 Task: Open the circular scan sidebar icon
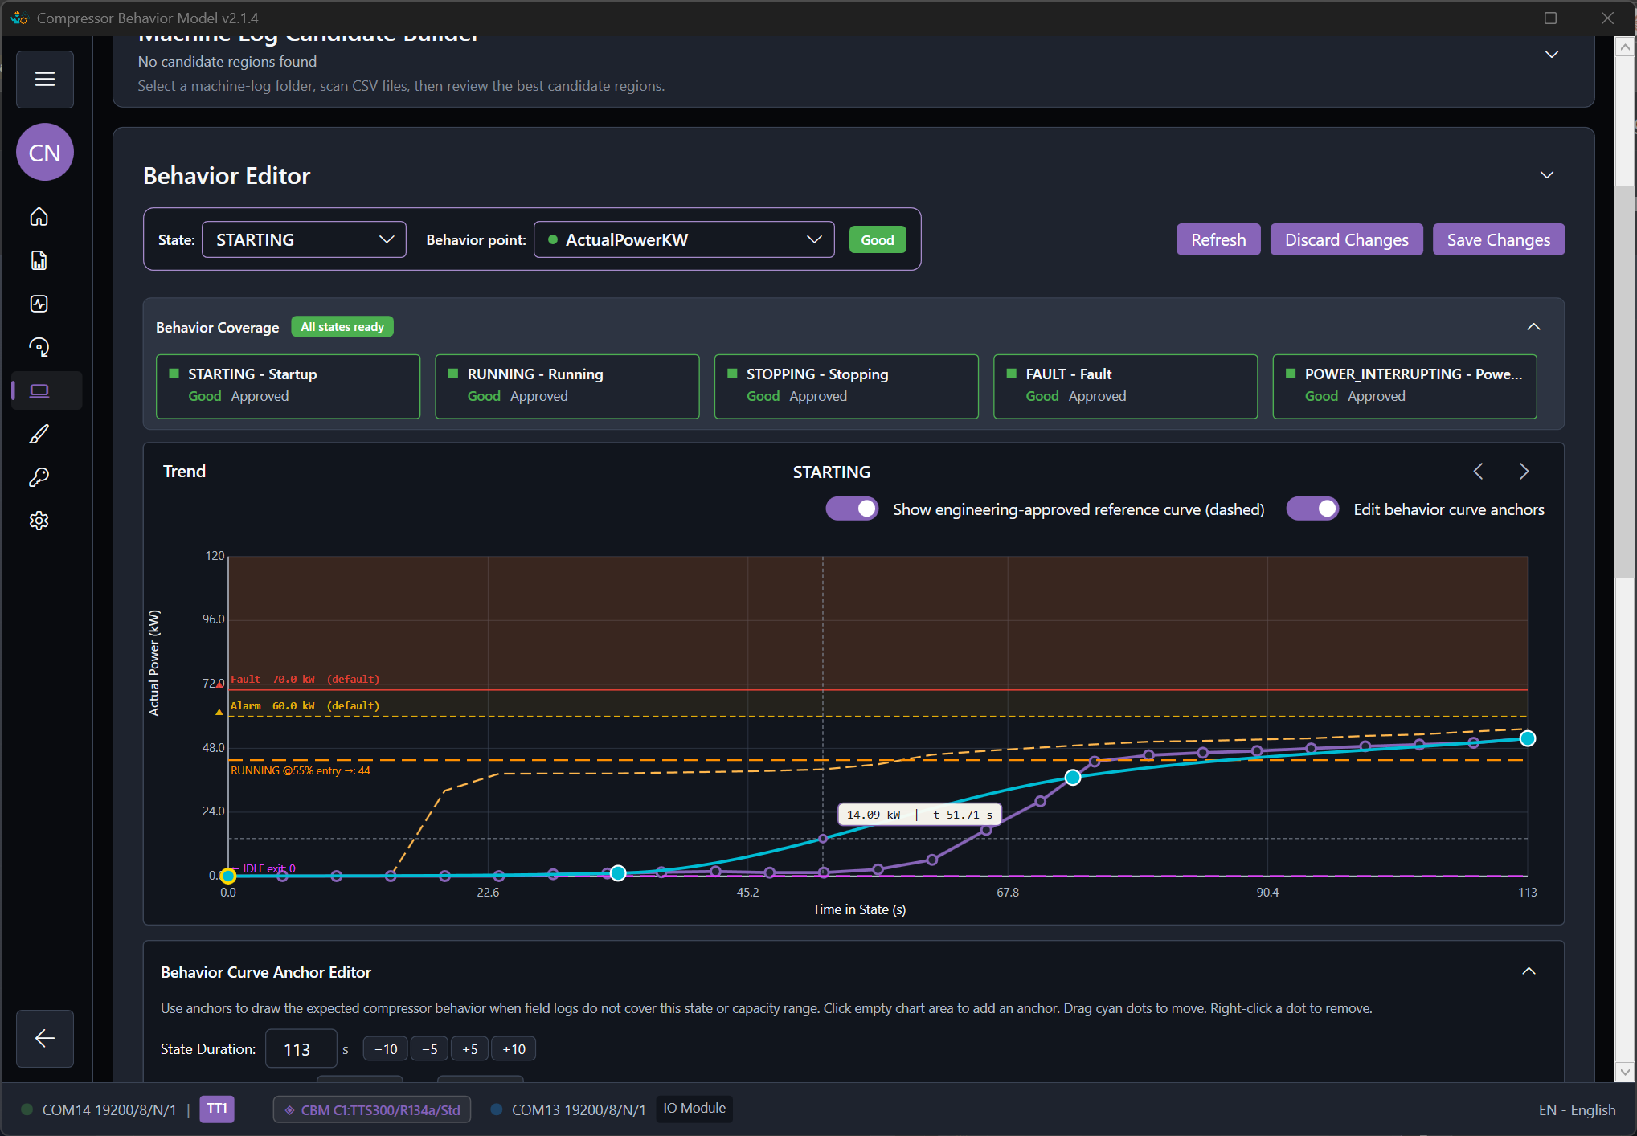[39, 347]
